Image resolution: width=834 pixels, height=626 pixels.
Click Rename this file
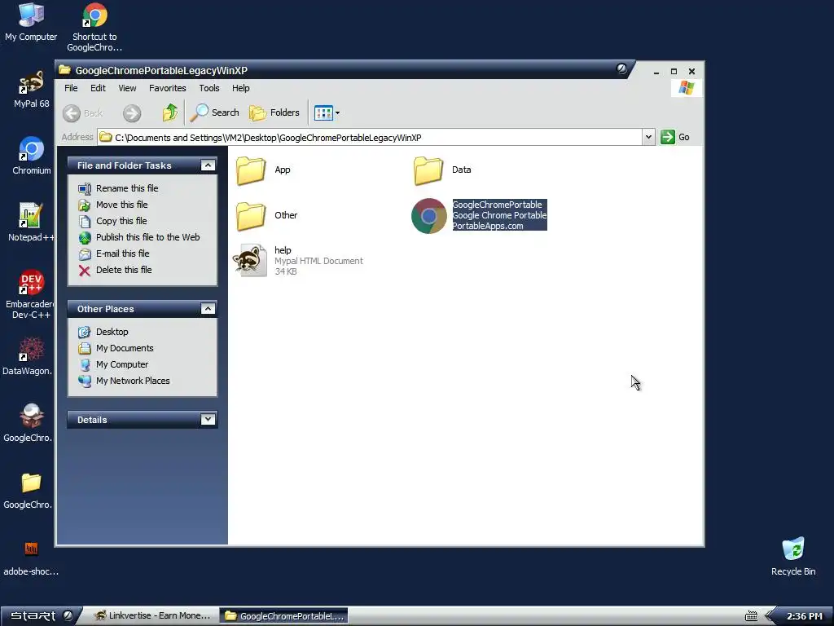coord(127,188)
